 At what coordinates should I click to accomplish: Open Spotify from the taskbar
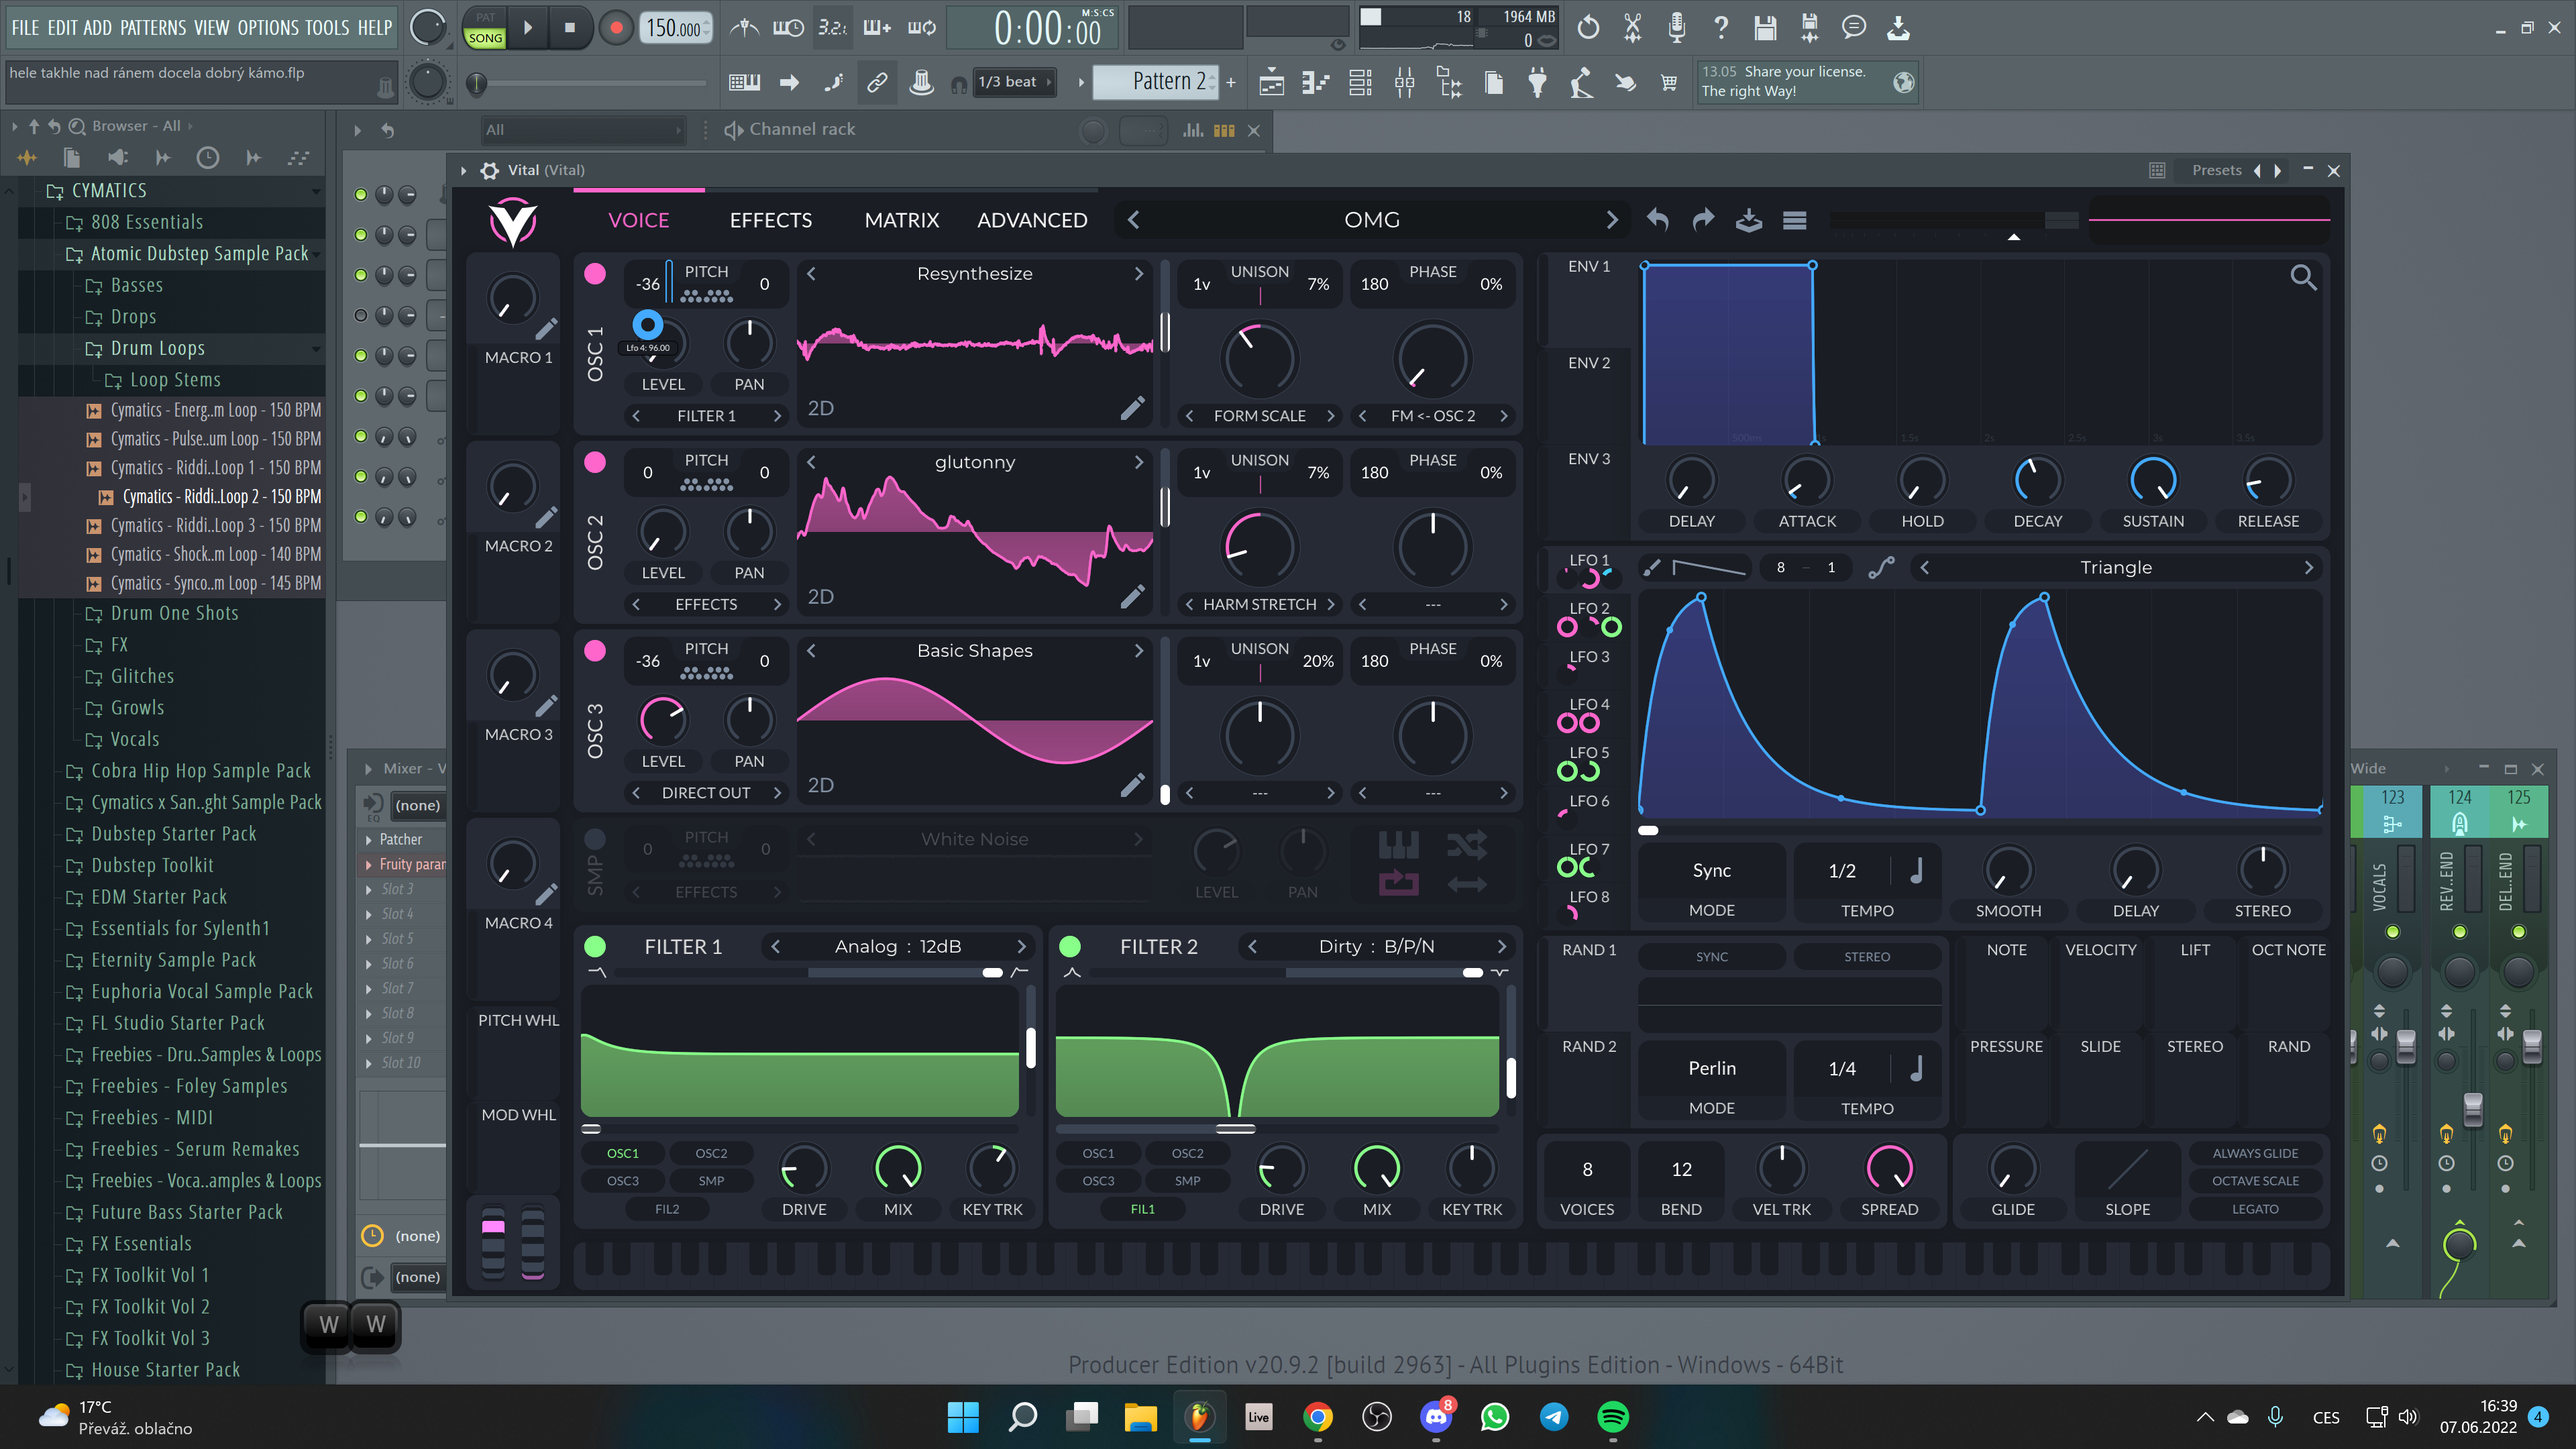click(x=1612, y=1417)
